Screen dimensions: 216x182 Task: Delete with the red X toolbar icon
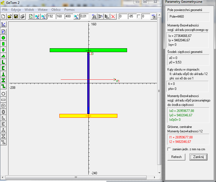click(x=113, y=17)
